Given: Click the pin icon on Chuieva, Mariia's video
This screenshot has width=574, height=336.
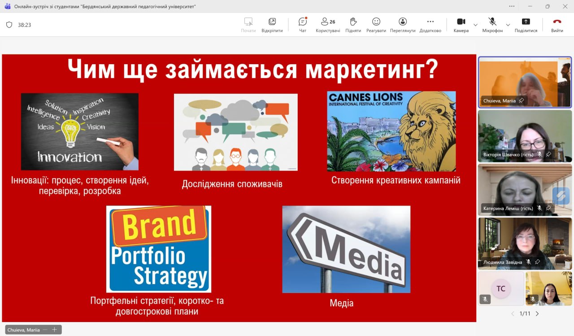Looking at the screenshot, I should (521, 101).
